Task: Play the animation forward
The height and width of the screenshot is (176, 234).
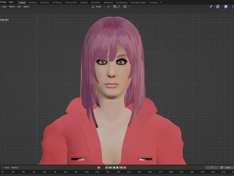Action: pyautogui.click(x=117, y=168)
